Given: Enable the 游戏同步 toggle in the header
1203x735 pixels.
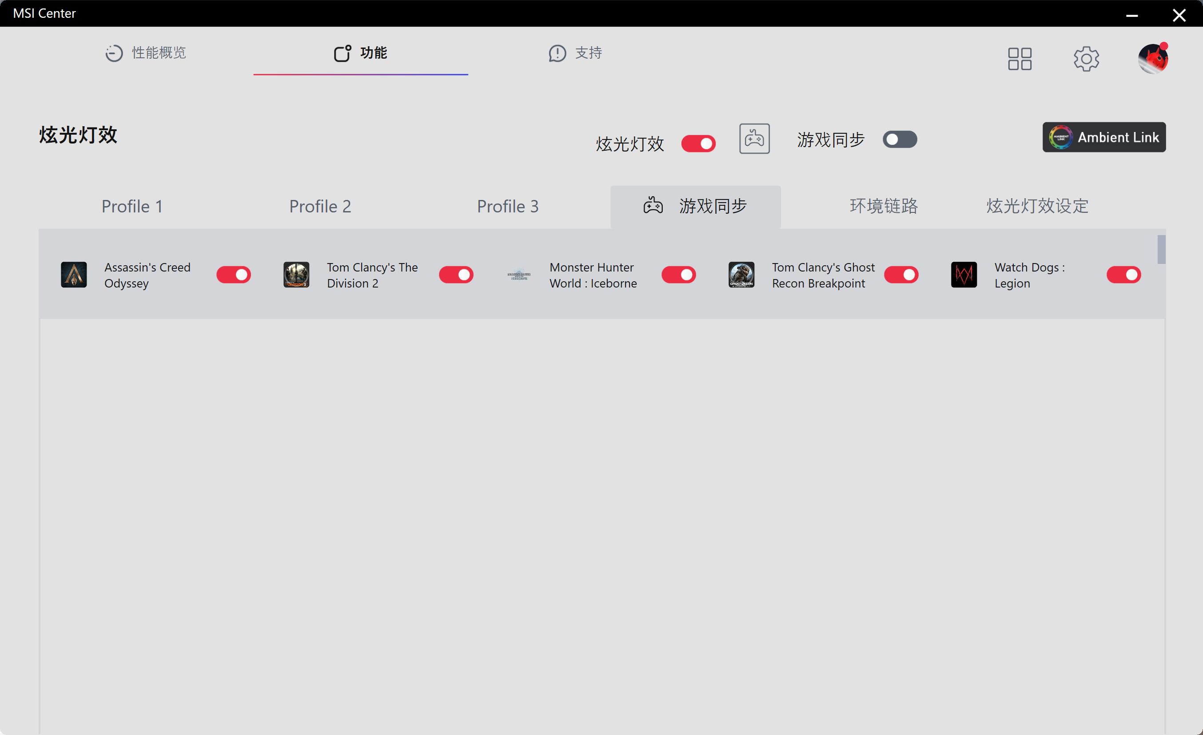Looking at the screenshot, I should click(899, 140).
